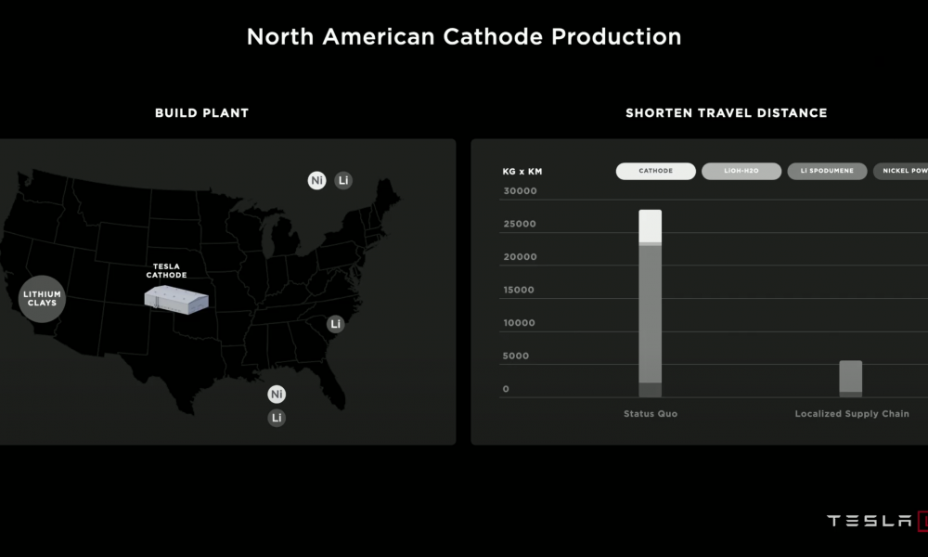
Task: Click the KG x KM axis title
Action: pyautogui.click(x=522, y=172)
